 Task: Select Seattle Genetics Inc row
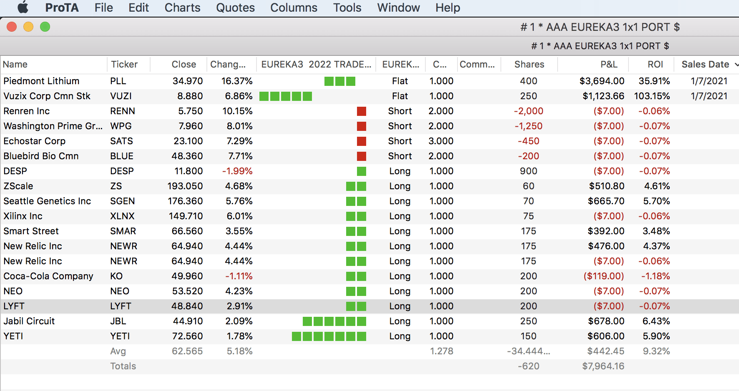tap(369, 201)
